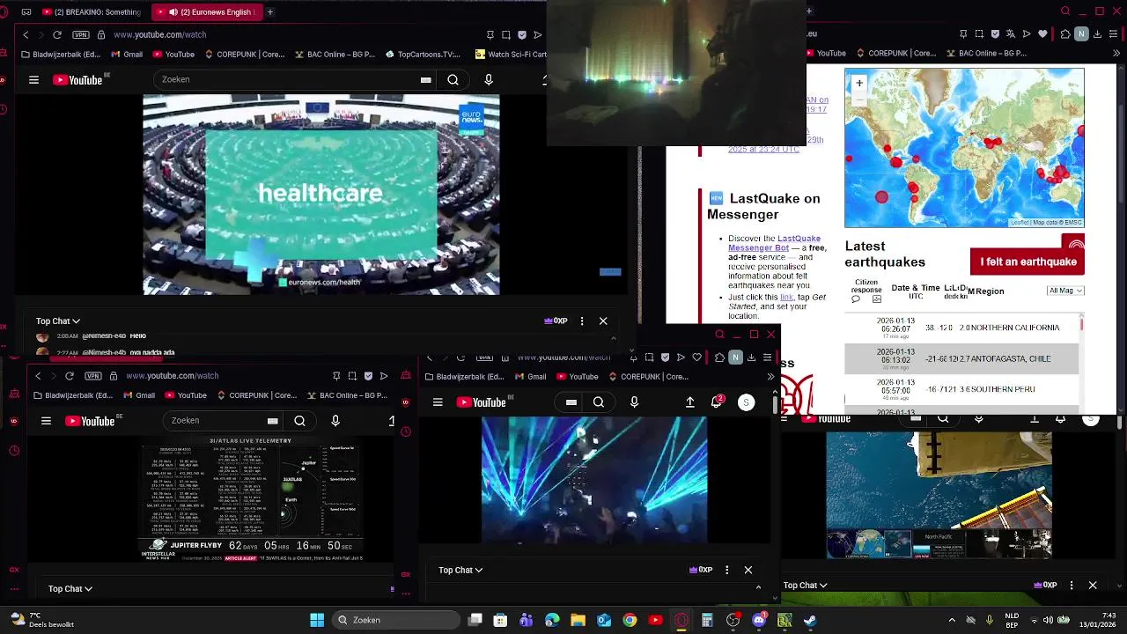Open YouTube guide menu in 3I/ATLAS window

coord(46,421)
